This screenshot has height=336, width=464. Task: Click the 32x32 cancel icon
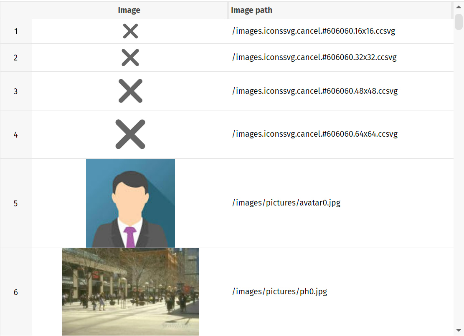point(130,58)
